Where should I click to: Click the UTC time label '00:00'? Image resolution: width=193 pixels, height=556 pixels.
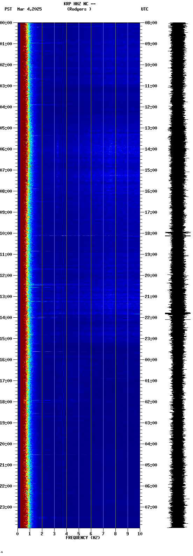(x=151, y=360)
